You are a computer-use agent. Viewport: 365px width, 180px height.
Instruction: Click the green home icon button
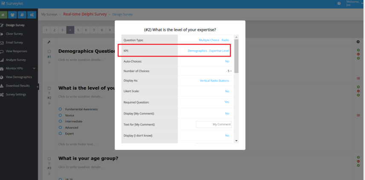click(4, 14)
